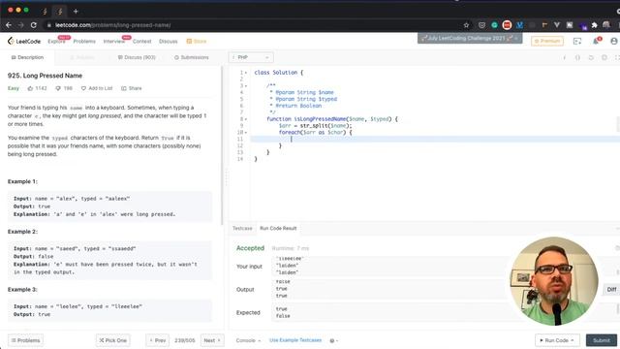Open the user profile avatar menu
The width and height of the screenshot is (620, 349).
(614, 41)
